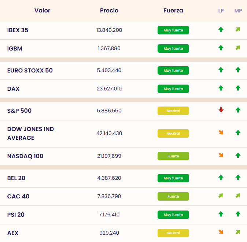The height and width of the screenshot is (242, 247).
Task: Click the Fuerza column header
Action: (x=173, y=11)
